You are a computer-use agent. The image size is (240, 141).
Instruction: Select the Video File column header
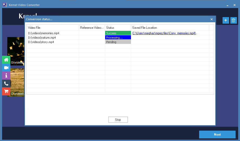(53, 28)
